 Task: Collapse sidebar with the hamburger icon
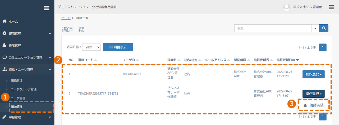pos(47,8)
